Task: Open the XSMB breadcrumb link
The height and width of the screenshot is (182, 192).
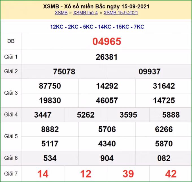Action: (x=61, y=13)
